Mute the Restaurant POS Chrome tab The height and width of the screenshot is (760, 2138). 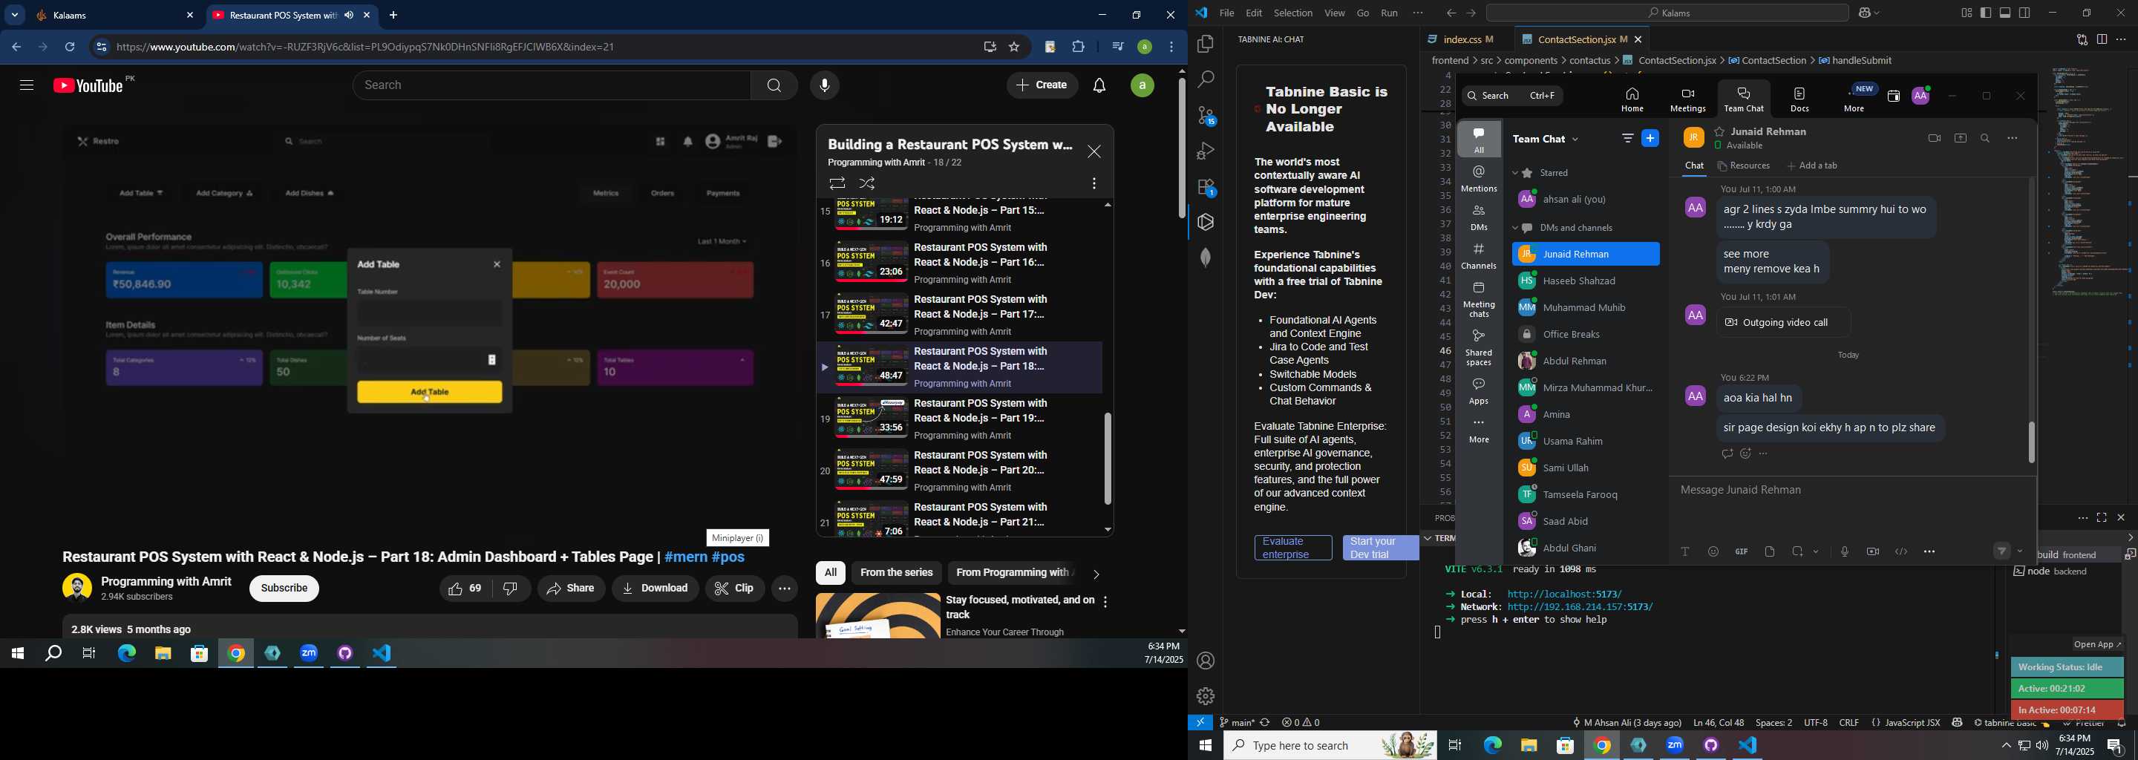349,16
